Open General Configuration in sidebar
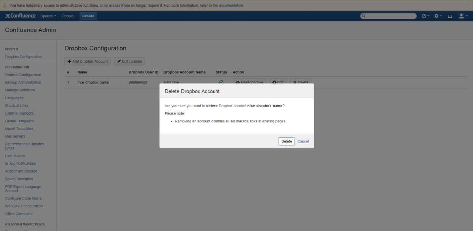The image size is (473, 231). click(23, 75)
